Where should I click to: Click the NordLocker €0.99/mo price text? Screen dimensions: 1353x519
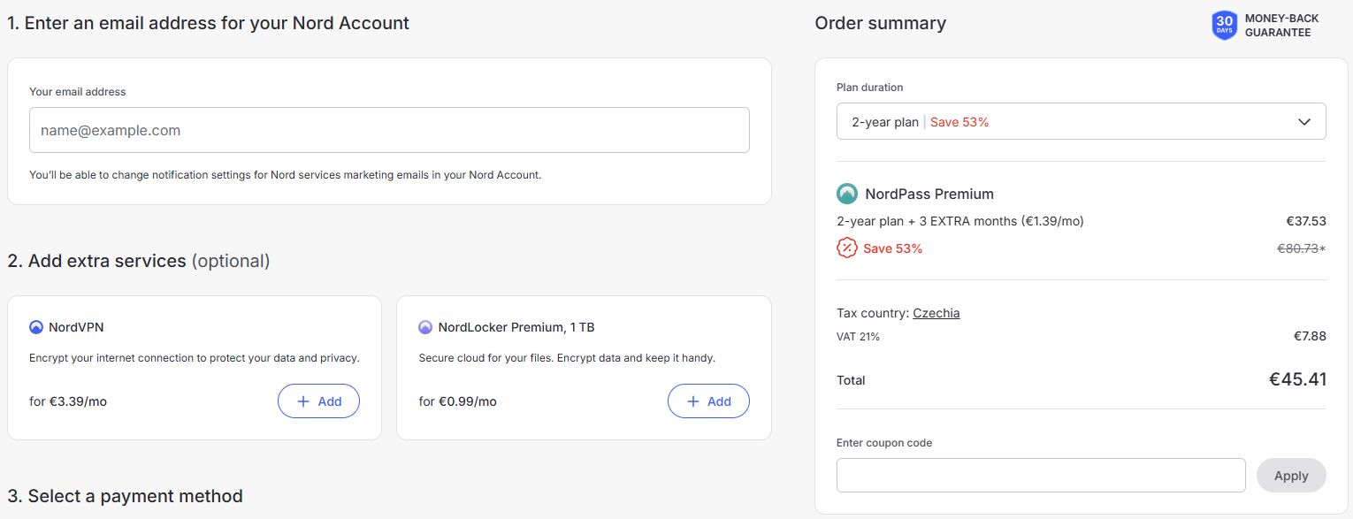457,401
